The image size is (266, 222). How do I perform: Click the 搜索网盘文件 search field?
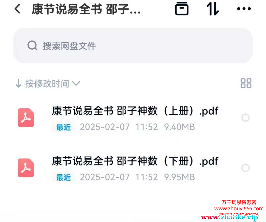click(x=133, y=46)
